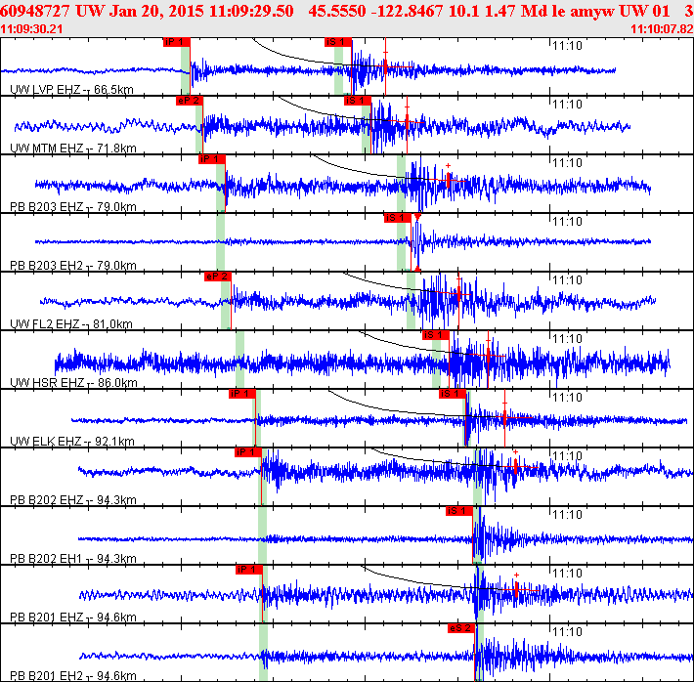Click the 'PB B201 EHZ - 94.6km' station label

point(73,617)
